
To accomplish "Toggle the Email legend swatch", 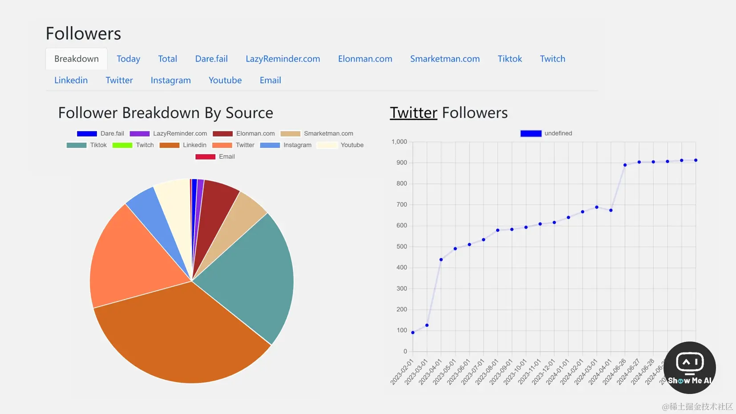I will [x=205, y=157].
